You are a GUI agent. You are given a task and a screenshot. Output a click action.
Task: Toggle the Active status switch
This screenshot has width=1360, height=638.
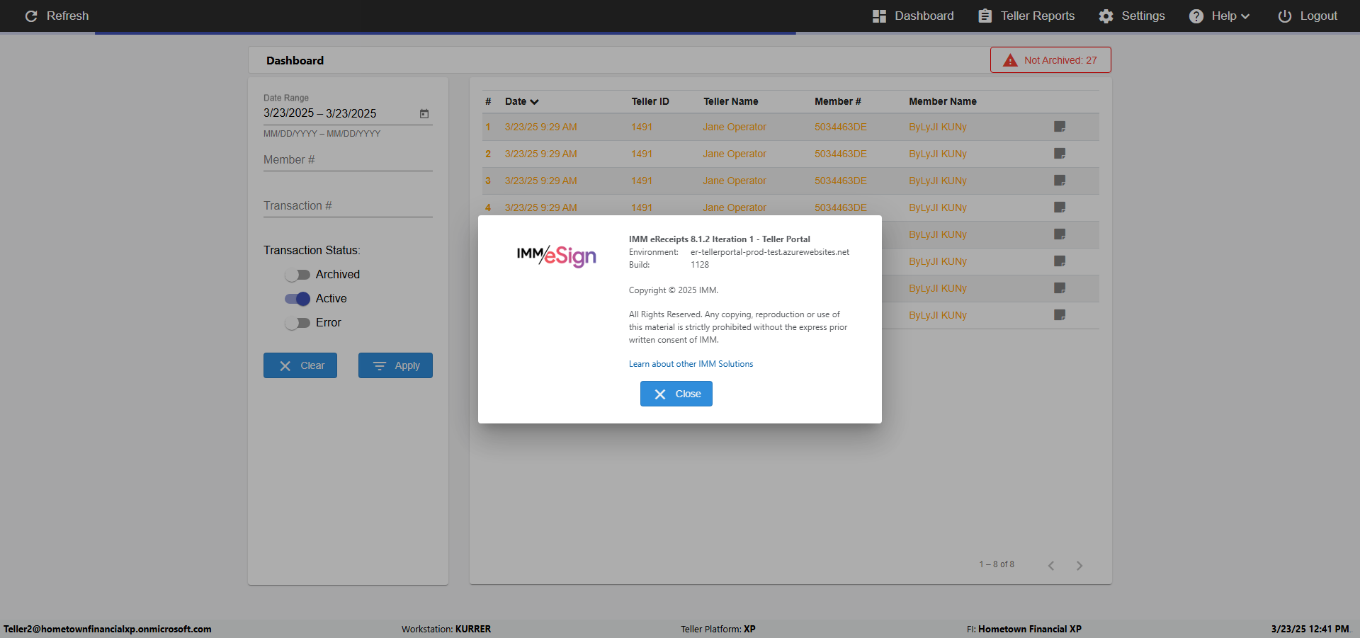click(297, 299)
